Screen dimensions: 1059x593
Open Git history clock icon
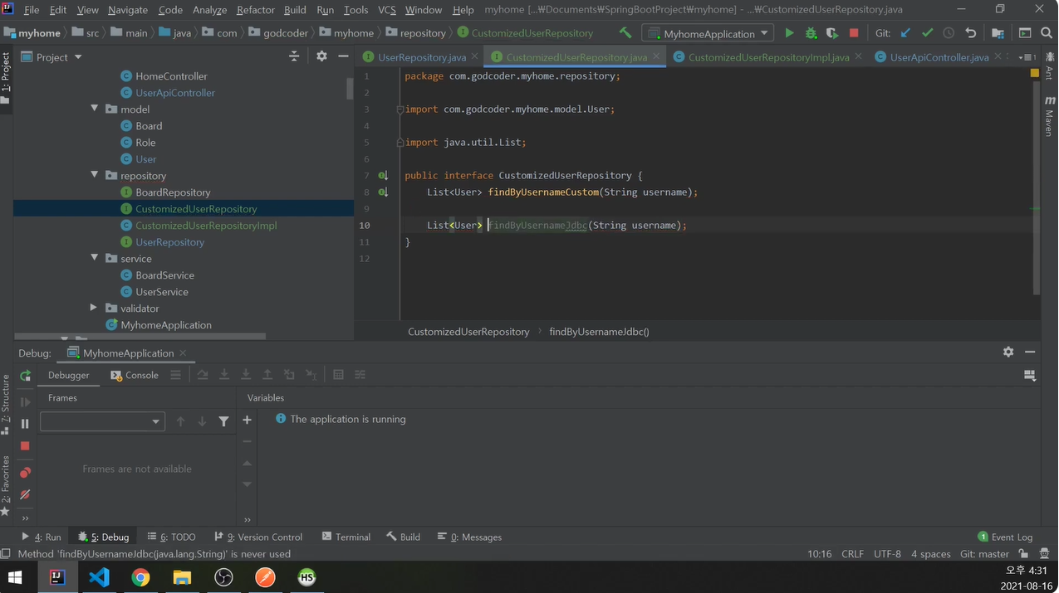(x=949, y=33)
